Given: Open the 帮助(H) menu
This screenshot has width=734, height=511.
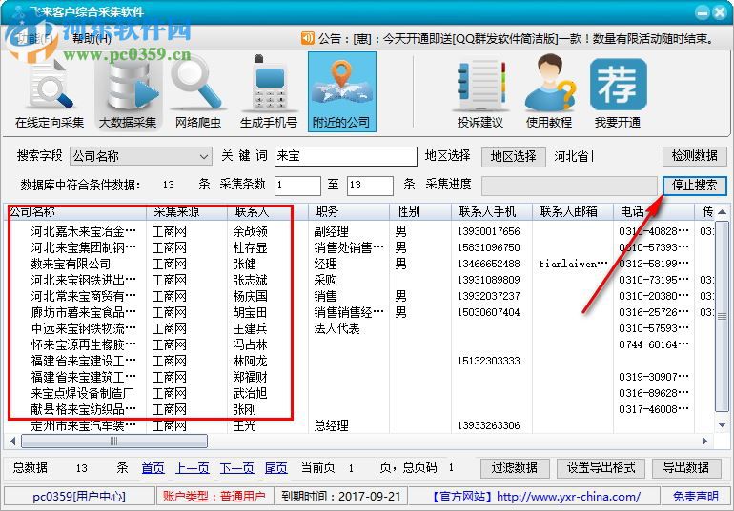Looking at the screenshot, I should (92, 39).
